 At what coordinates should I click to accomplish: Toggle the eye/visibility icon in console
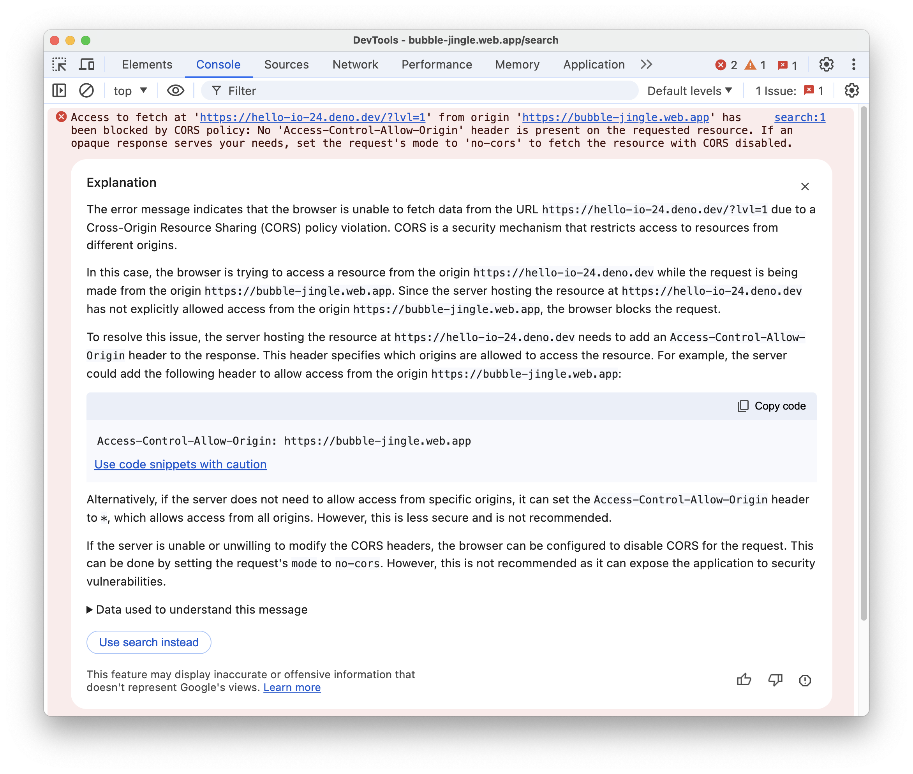[175, 91]
